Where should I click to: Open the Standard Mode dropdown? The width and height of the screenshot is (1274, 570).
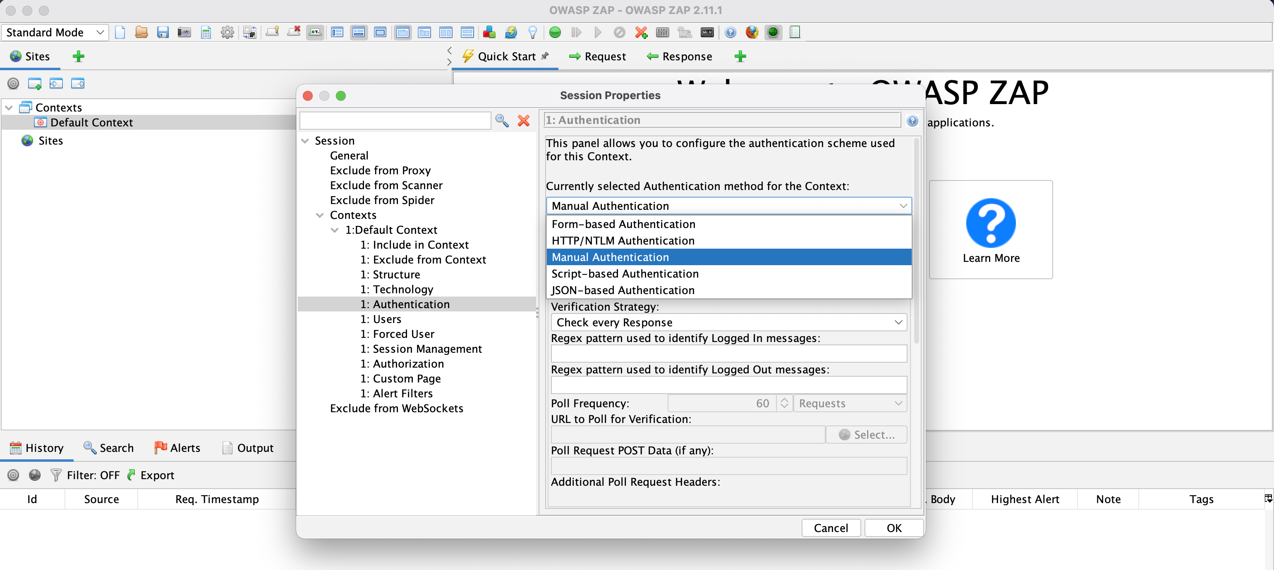55,33
